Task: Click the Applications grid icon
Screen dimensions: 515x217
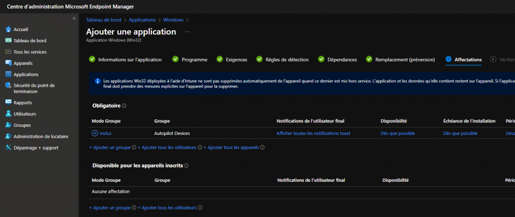Action: tap(9, 75)
